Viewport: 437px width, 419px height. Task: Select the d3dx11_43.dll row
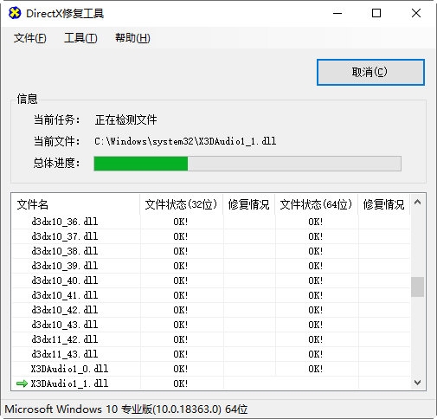[211, 354]
